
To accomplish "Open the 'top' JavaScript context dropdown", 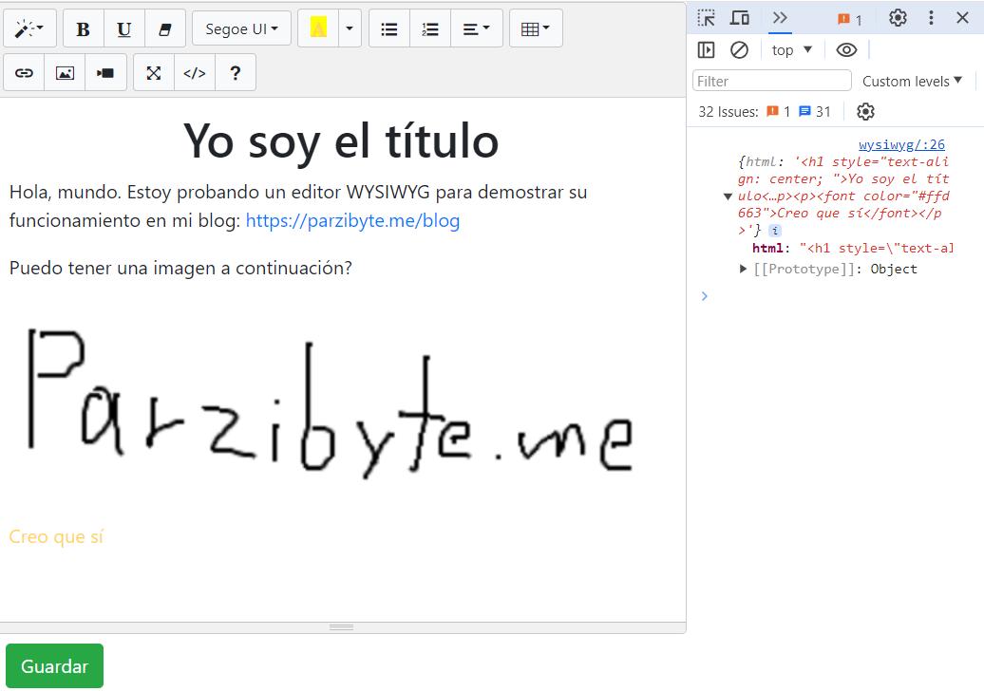I will [792, 50].
